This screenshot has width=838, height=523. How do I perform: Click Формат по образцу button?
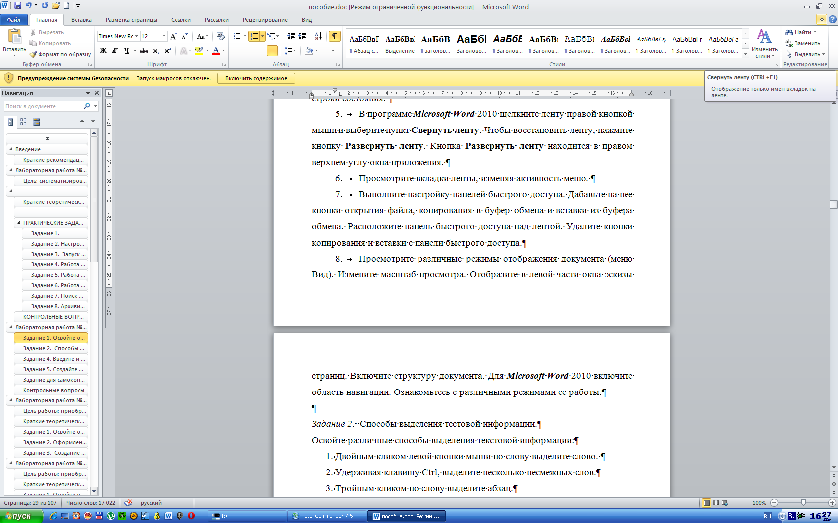60,54
